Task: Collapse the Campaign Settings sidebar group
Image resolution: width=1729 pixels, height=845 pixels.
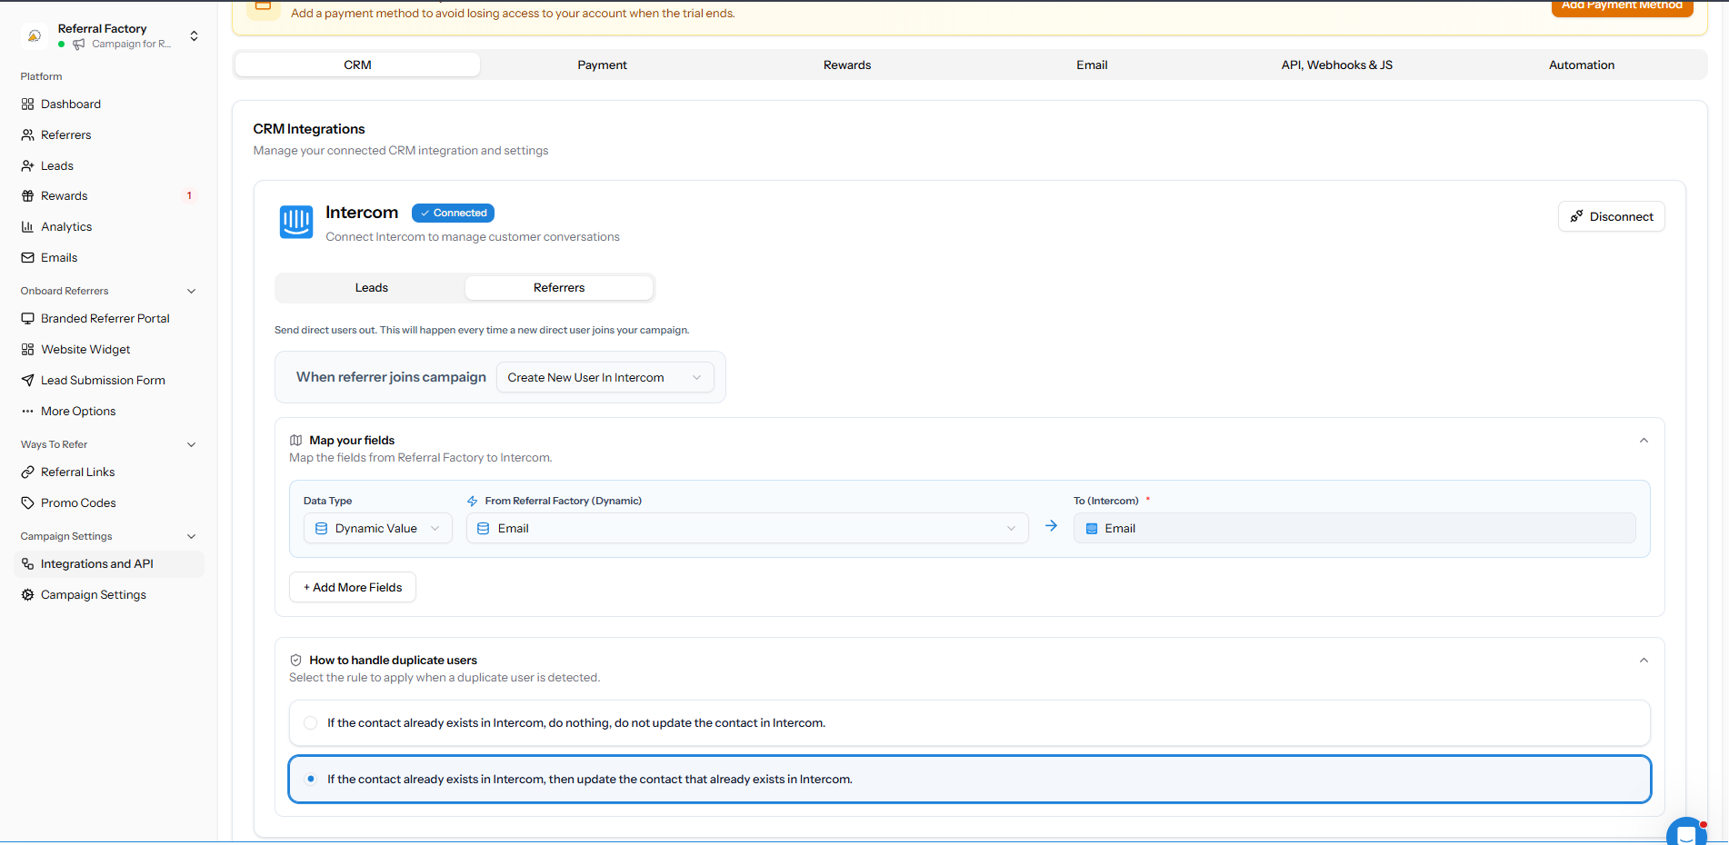Action: (x=191, y=537)
